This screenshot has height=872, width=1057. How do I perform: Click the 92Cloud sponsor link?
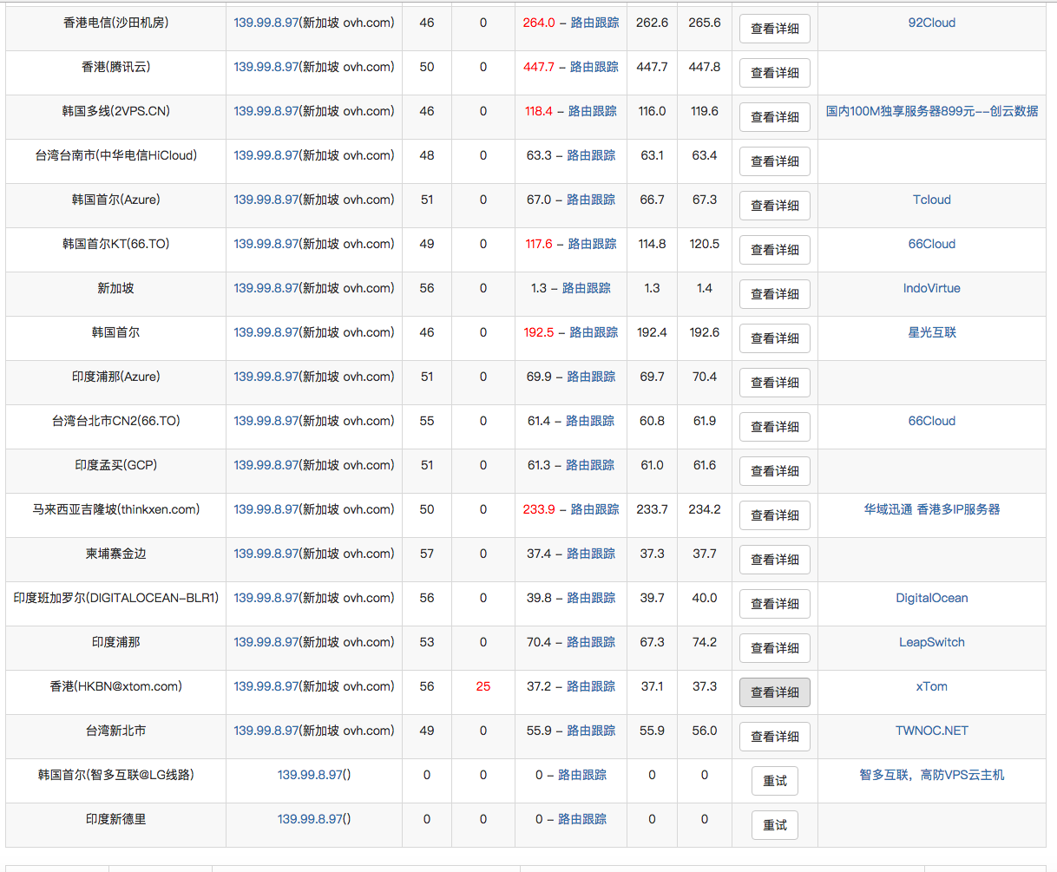pos(931,23)
